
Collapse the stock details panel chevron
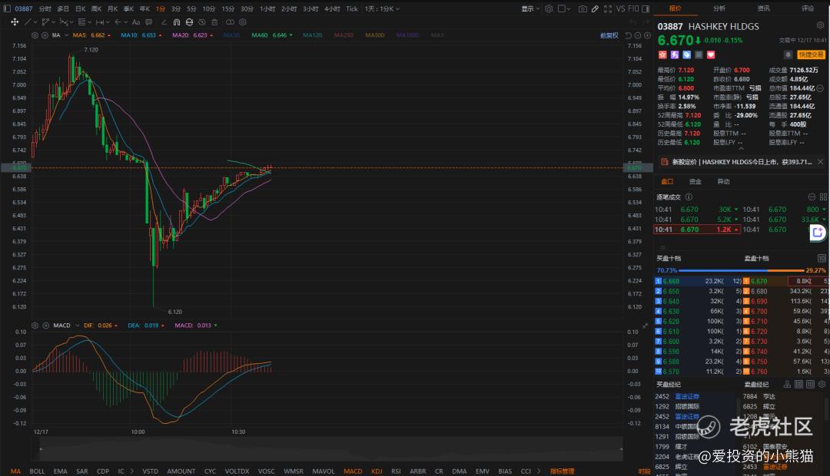click(741, 149)
